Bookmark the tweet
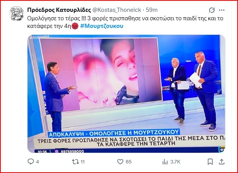 (x=210, y=162)
